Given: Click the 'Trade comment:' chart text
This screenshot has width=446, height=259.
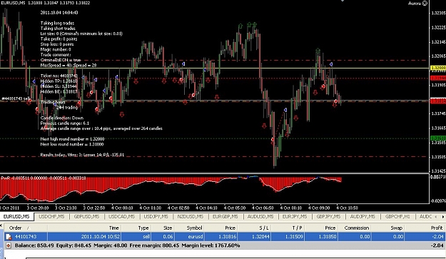Looking at the screenshot, I should click(x=56, y=55).
